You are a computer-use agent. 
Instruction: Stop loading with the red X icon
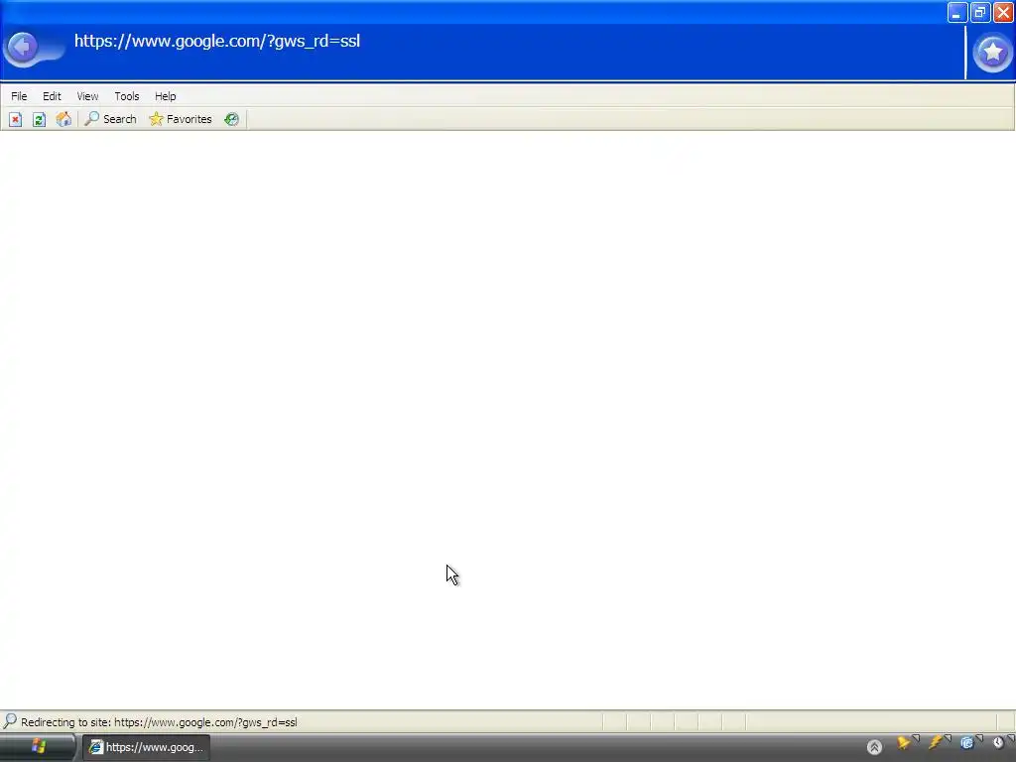tap(16, 119)
